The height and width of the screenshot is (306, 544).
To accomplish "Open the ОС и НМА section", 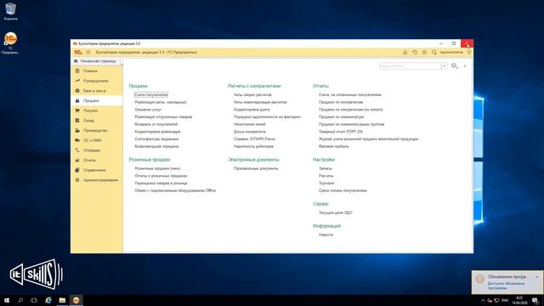I will [96, 140].
